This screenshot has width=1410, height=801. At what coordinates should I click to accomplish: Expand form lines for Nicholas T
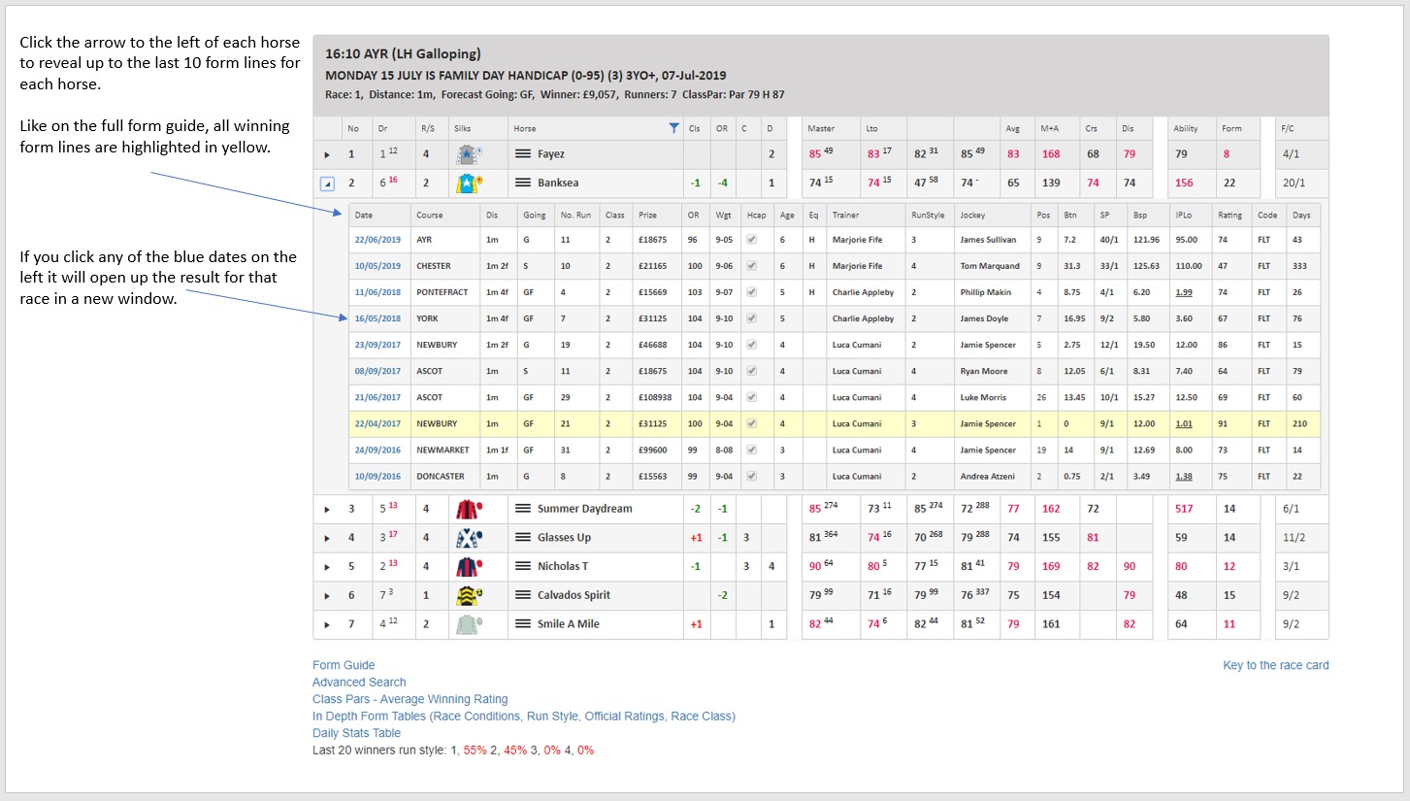point(327,567)
